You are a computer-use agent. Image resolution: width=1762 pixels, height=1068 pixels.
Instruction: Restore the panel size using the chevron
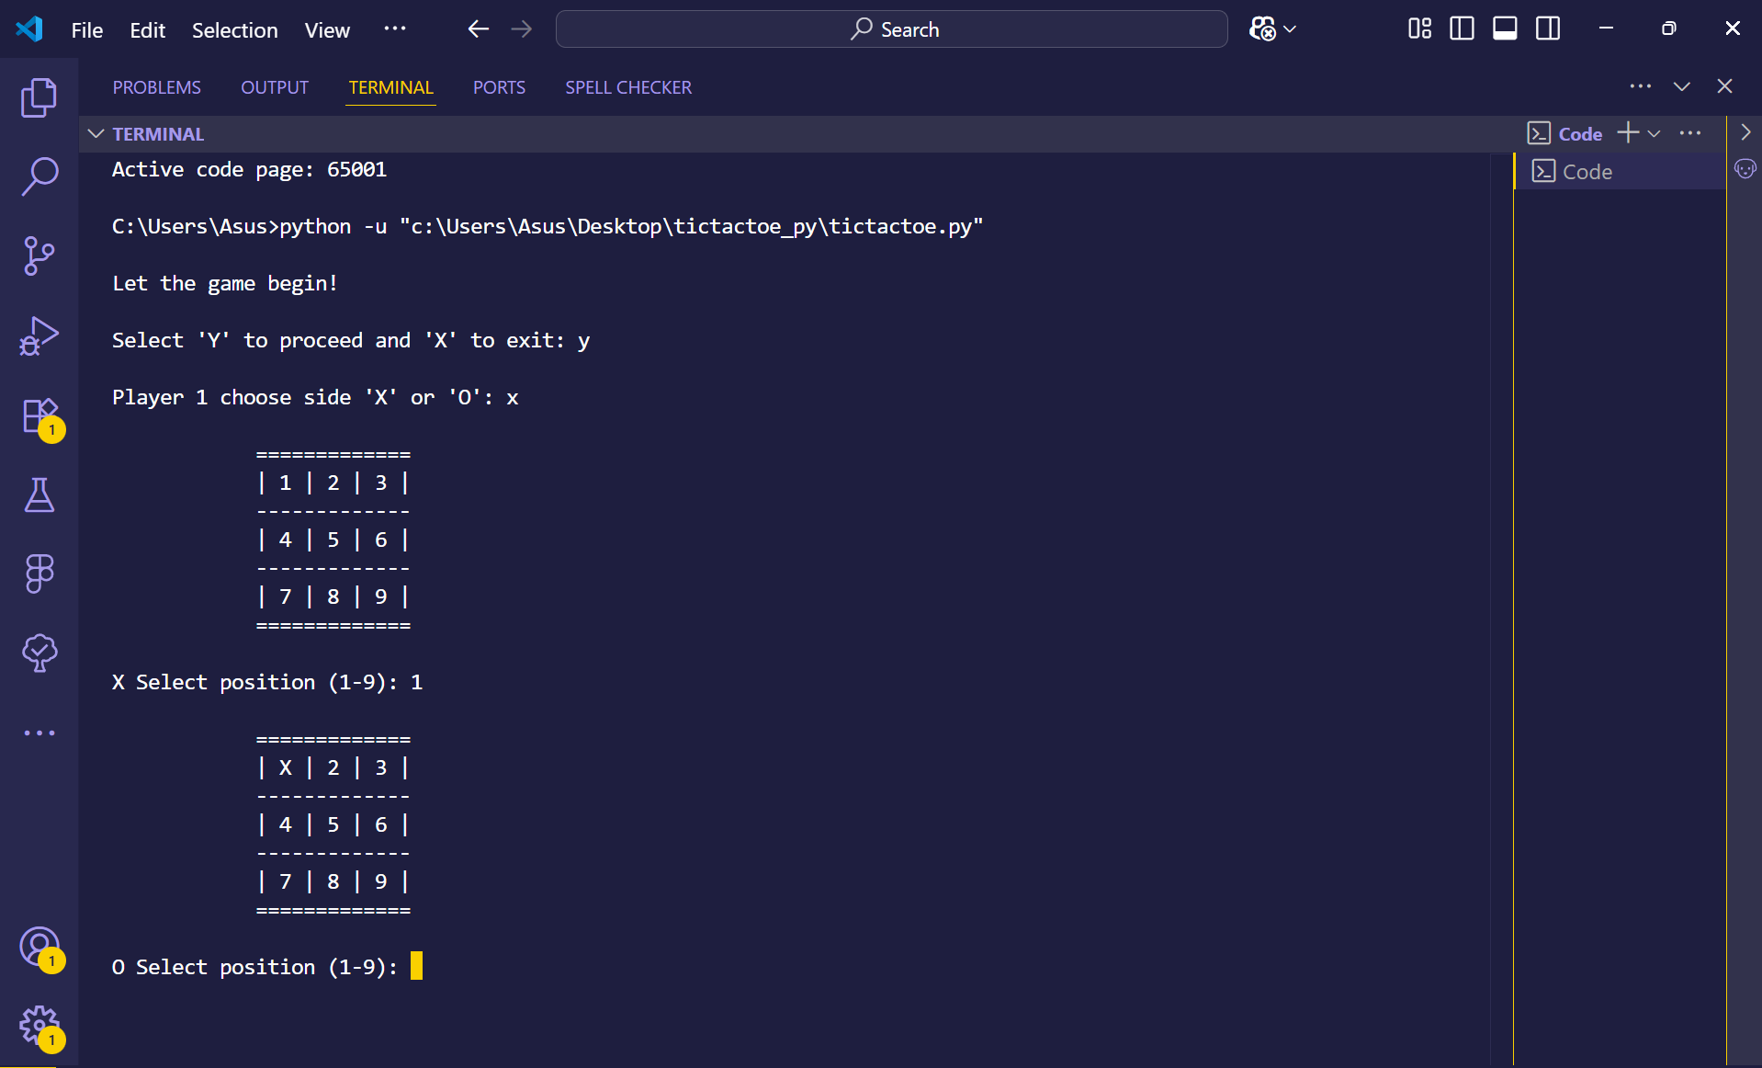1682,86
